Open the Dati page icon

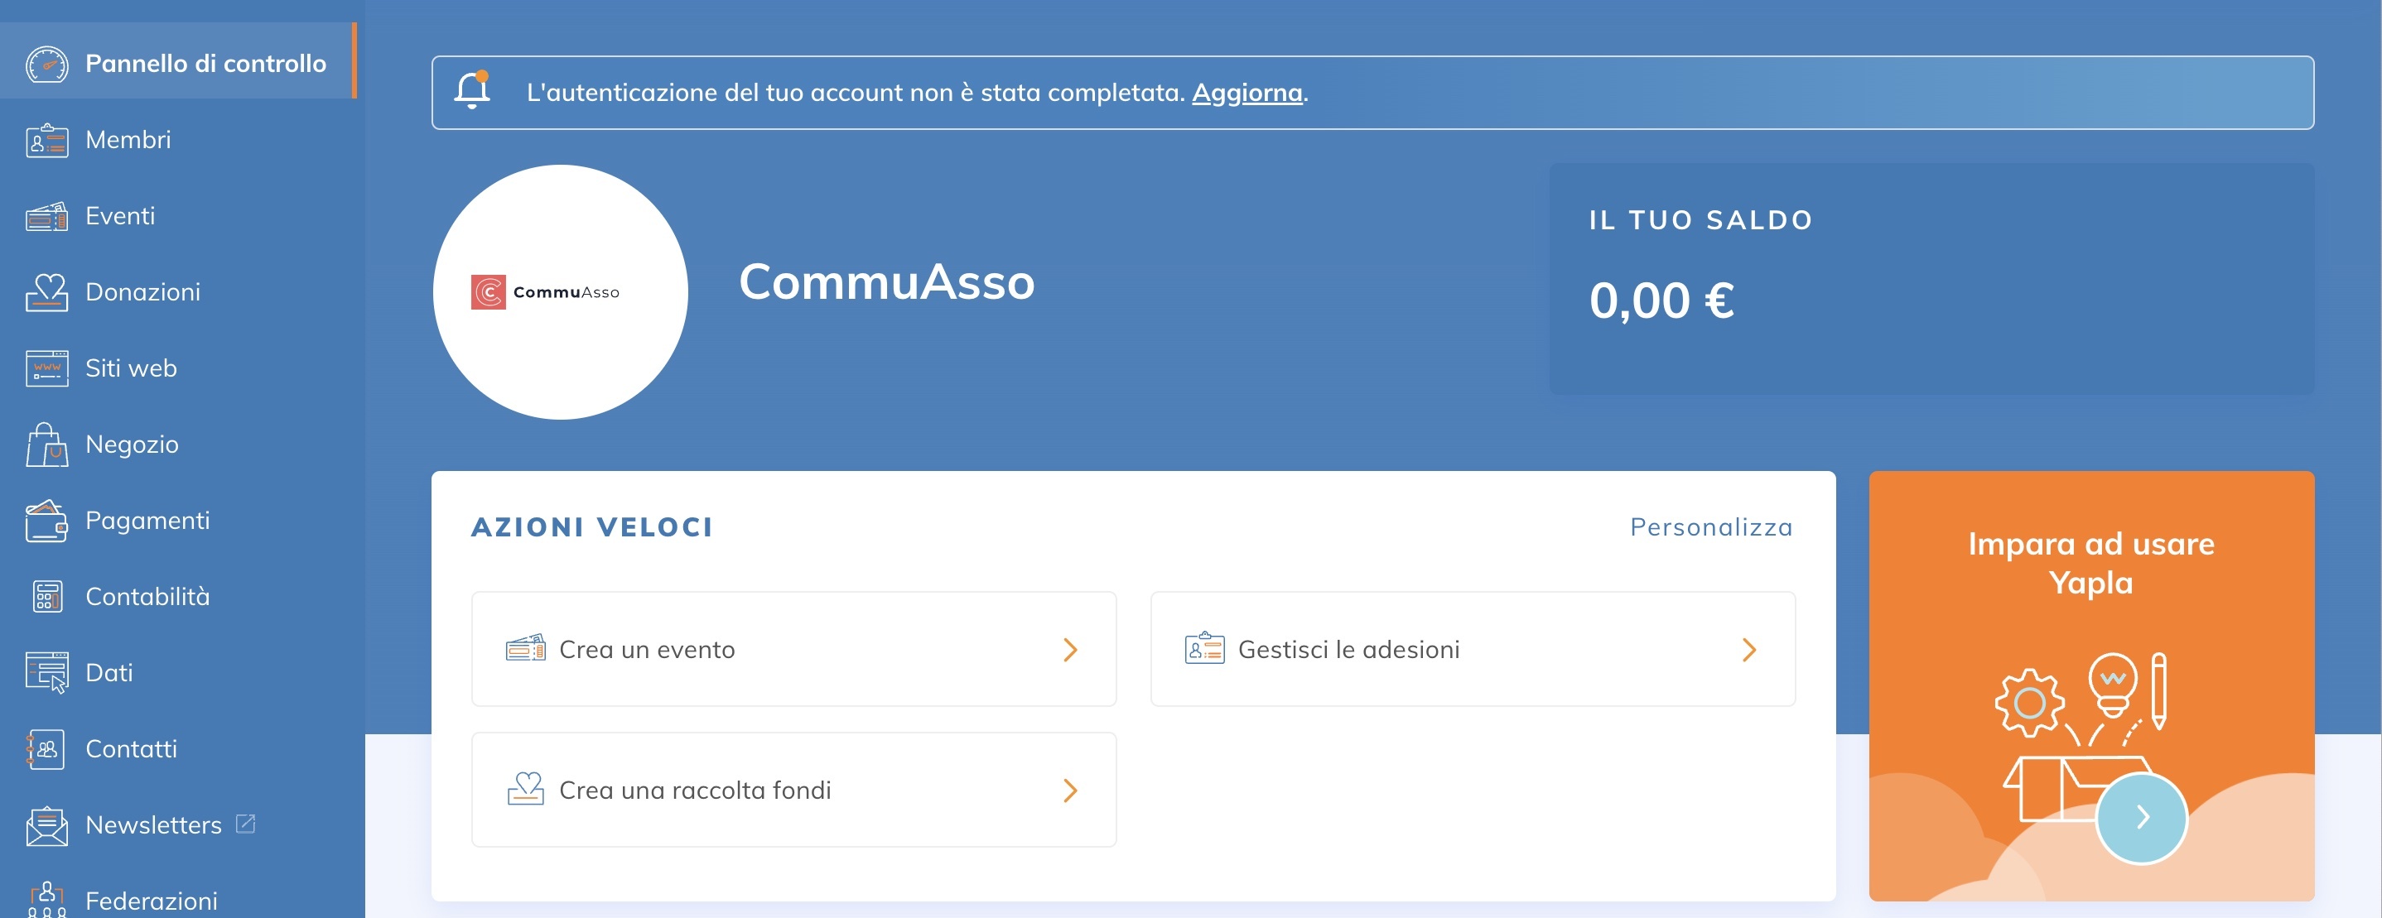[46, 672]
